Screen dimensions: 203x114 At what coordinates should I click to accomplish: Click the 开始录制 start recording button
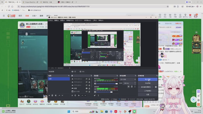(148, 83)
